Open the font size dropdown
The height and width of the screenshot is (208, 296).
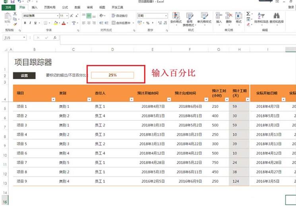pyautogui.click(x=67, y=16)
